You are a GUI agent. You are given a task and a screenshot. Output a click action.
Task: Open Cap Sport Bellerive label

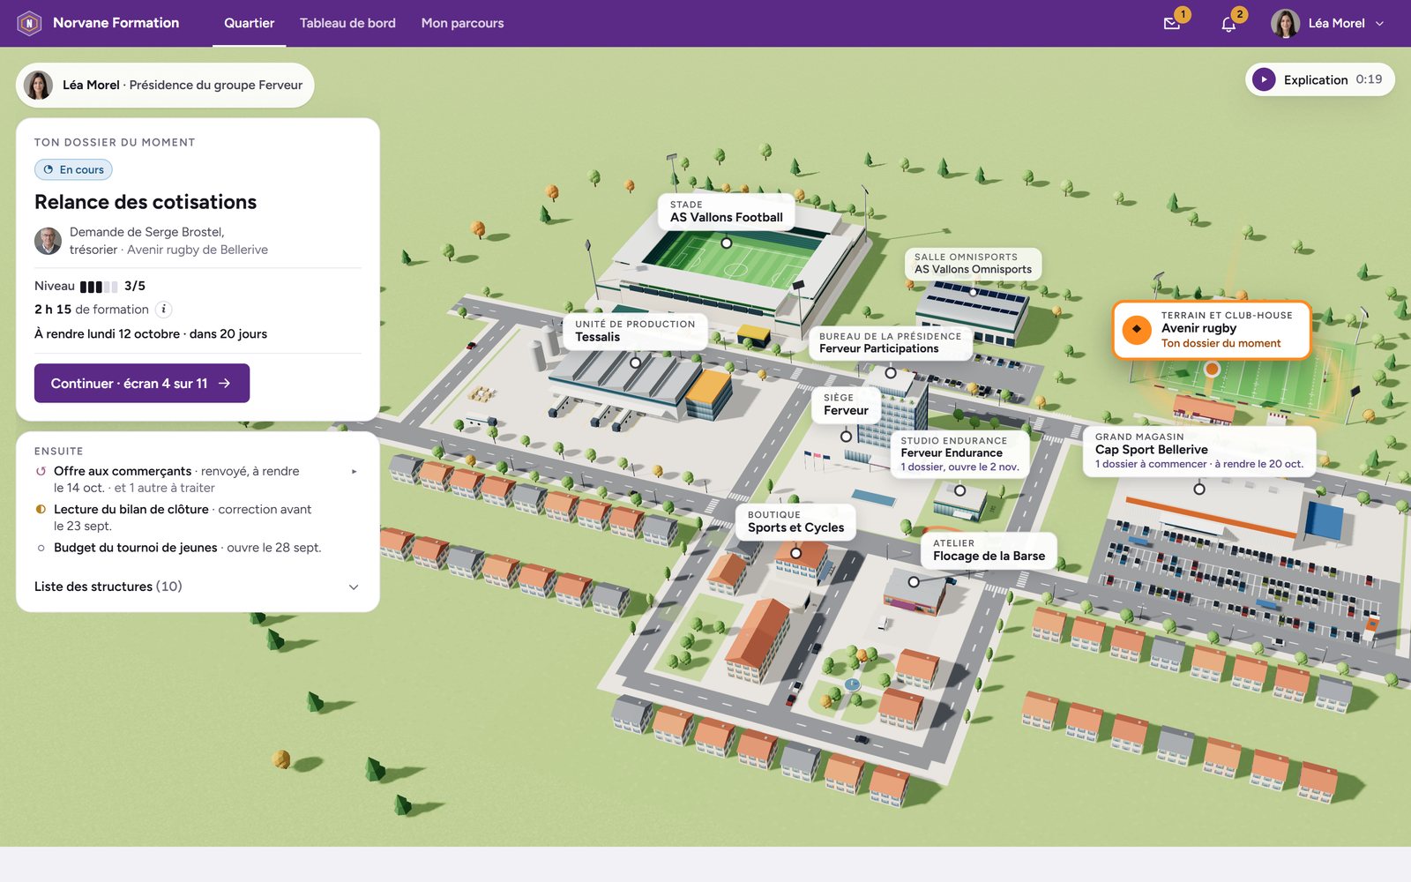point(1199,451)
